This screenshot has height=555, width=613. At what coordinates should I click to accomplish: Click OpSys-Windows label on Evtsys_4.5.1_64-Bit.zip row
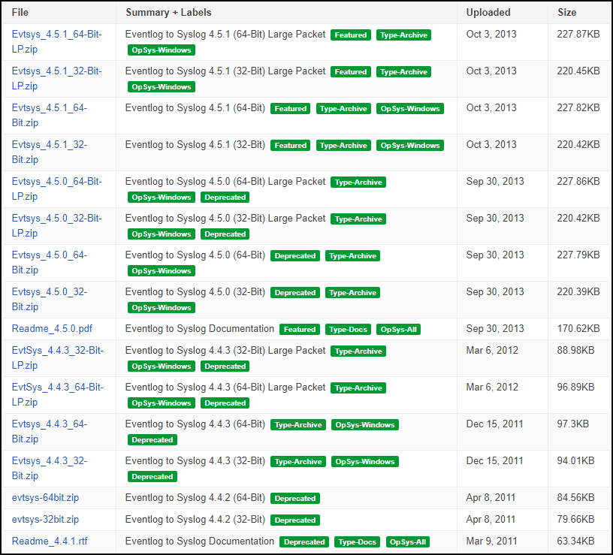click(410, 109)
